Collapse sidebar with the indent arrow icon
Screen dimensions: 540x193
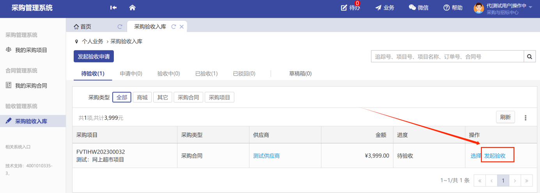(113, 8)
